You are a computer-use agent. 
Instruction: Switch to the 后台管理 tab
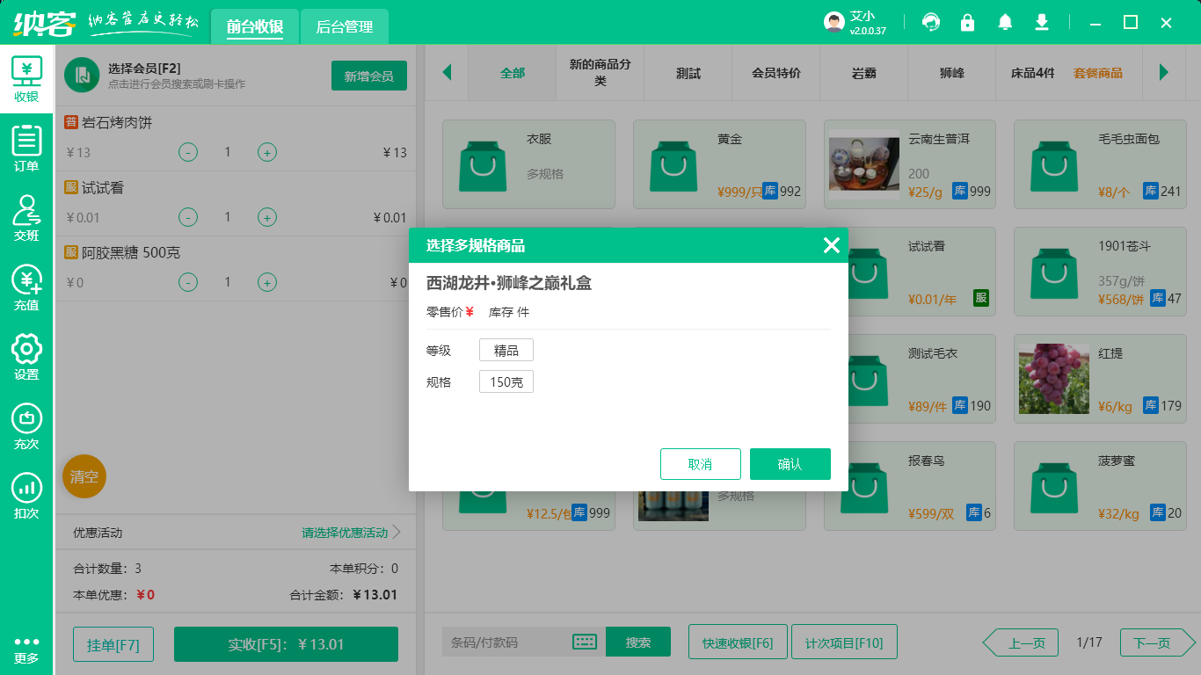pos(343,27)
